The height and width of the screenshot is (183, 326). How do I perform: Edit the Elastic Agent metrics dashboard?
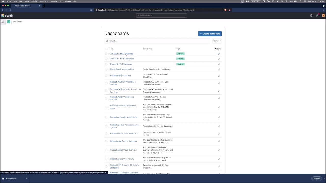click(219, 69)
